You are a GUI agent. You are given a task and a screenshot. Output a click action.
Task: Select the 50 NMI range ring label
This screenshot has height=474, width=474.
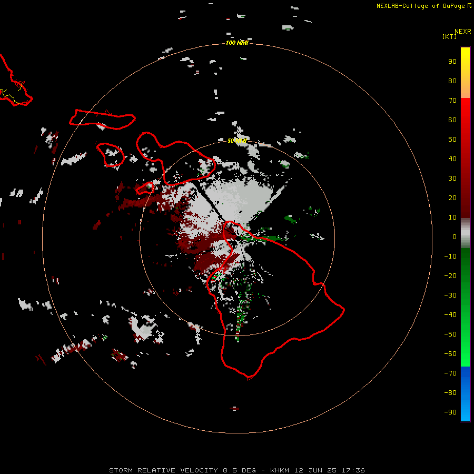click(237, 141)
